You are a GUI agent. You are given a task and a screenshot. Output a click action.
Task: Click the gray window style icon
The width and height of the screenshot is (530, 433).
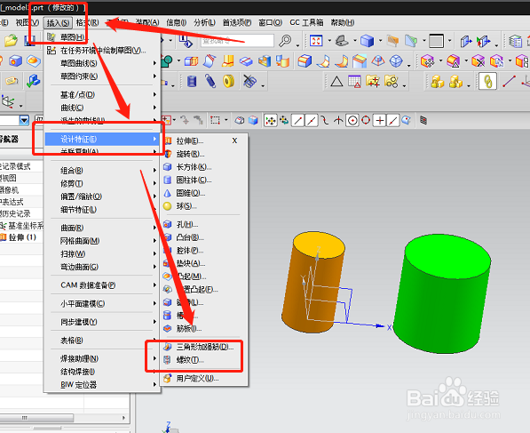436,41
